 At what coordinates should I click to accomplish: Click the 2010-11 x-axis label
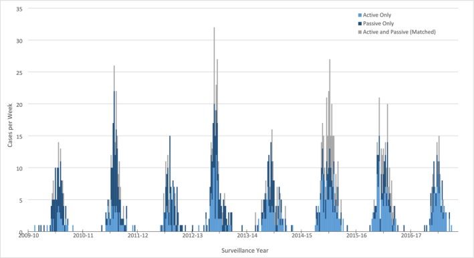pyautogui.click(x=83, y=236)
